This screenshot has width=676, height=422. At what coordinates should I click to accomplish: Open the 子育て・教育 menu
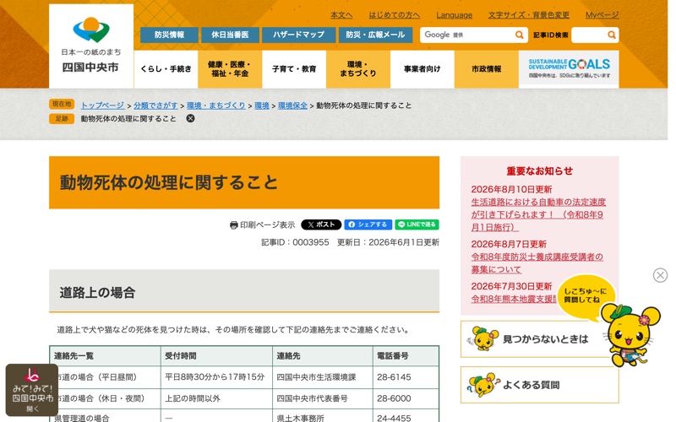click(294, 69)
